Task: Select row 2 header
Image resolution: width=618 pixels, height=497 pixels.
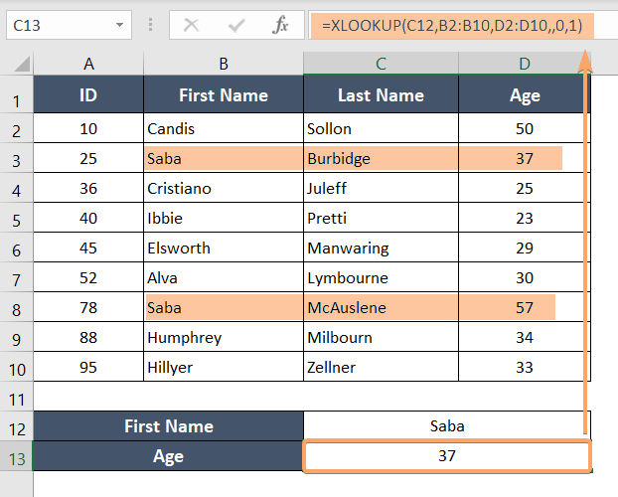Action: (x=16, y=128)
